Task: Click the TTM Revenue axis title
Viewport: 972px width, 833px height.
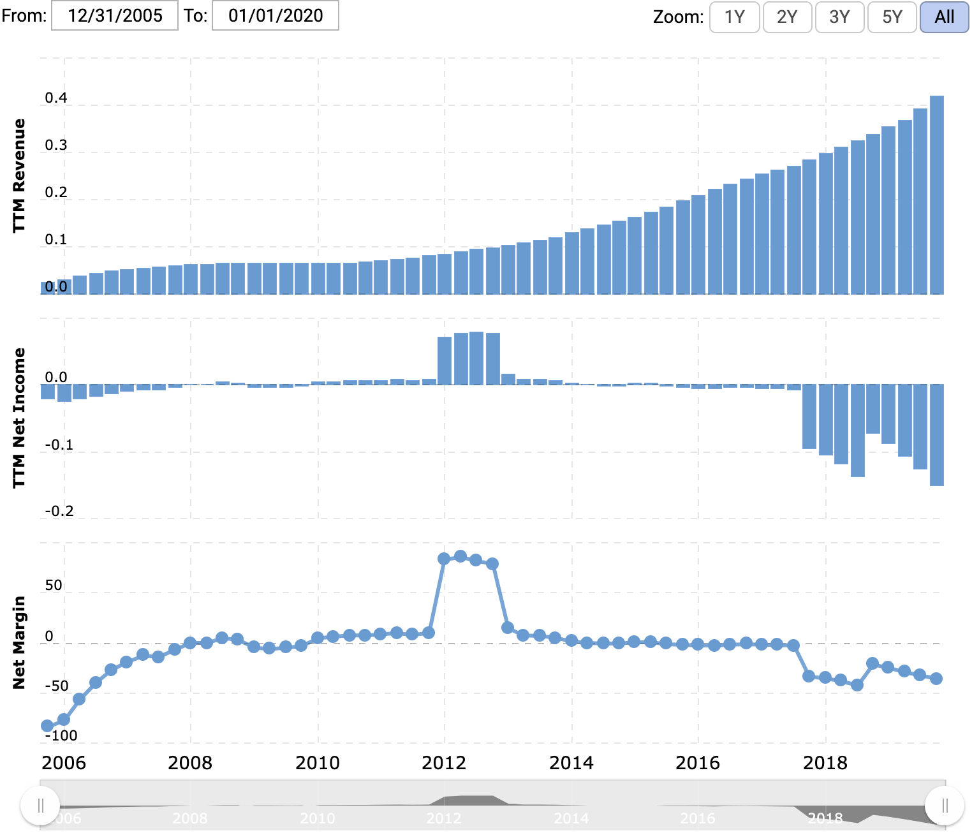Action: point(19,175)
